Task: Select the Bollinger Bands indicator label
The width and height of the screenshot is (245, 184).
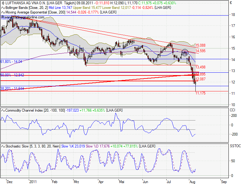Action: tap(17, 8)
